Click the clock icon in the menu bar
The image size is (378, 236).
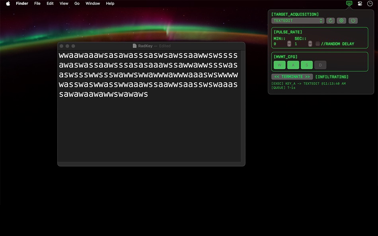(x=370, y=3)
